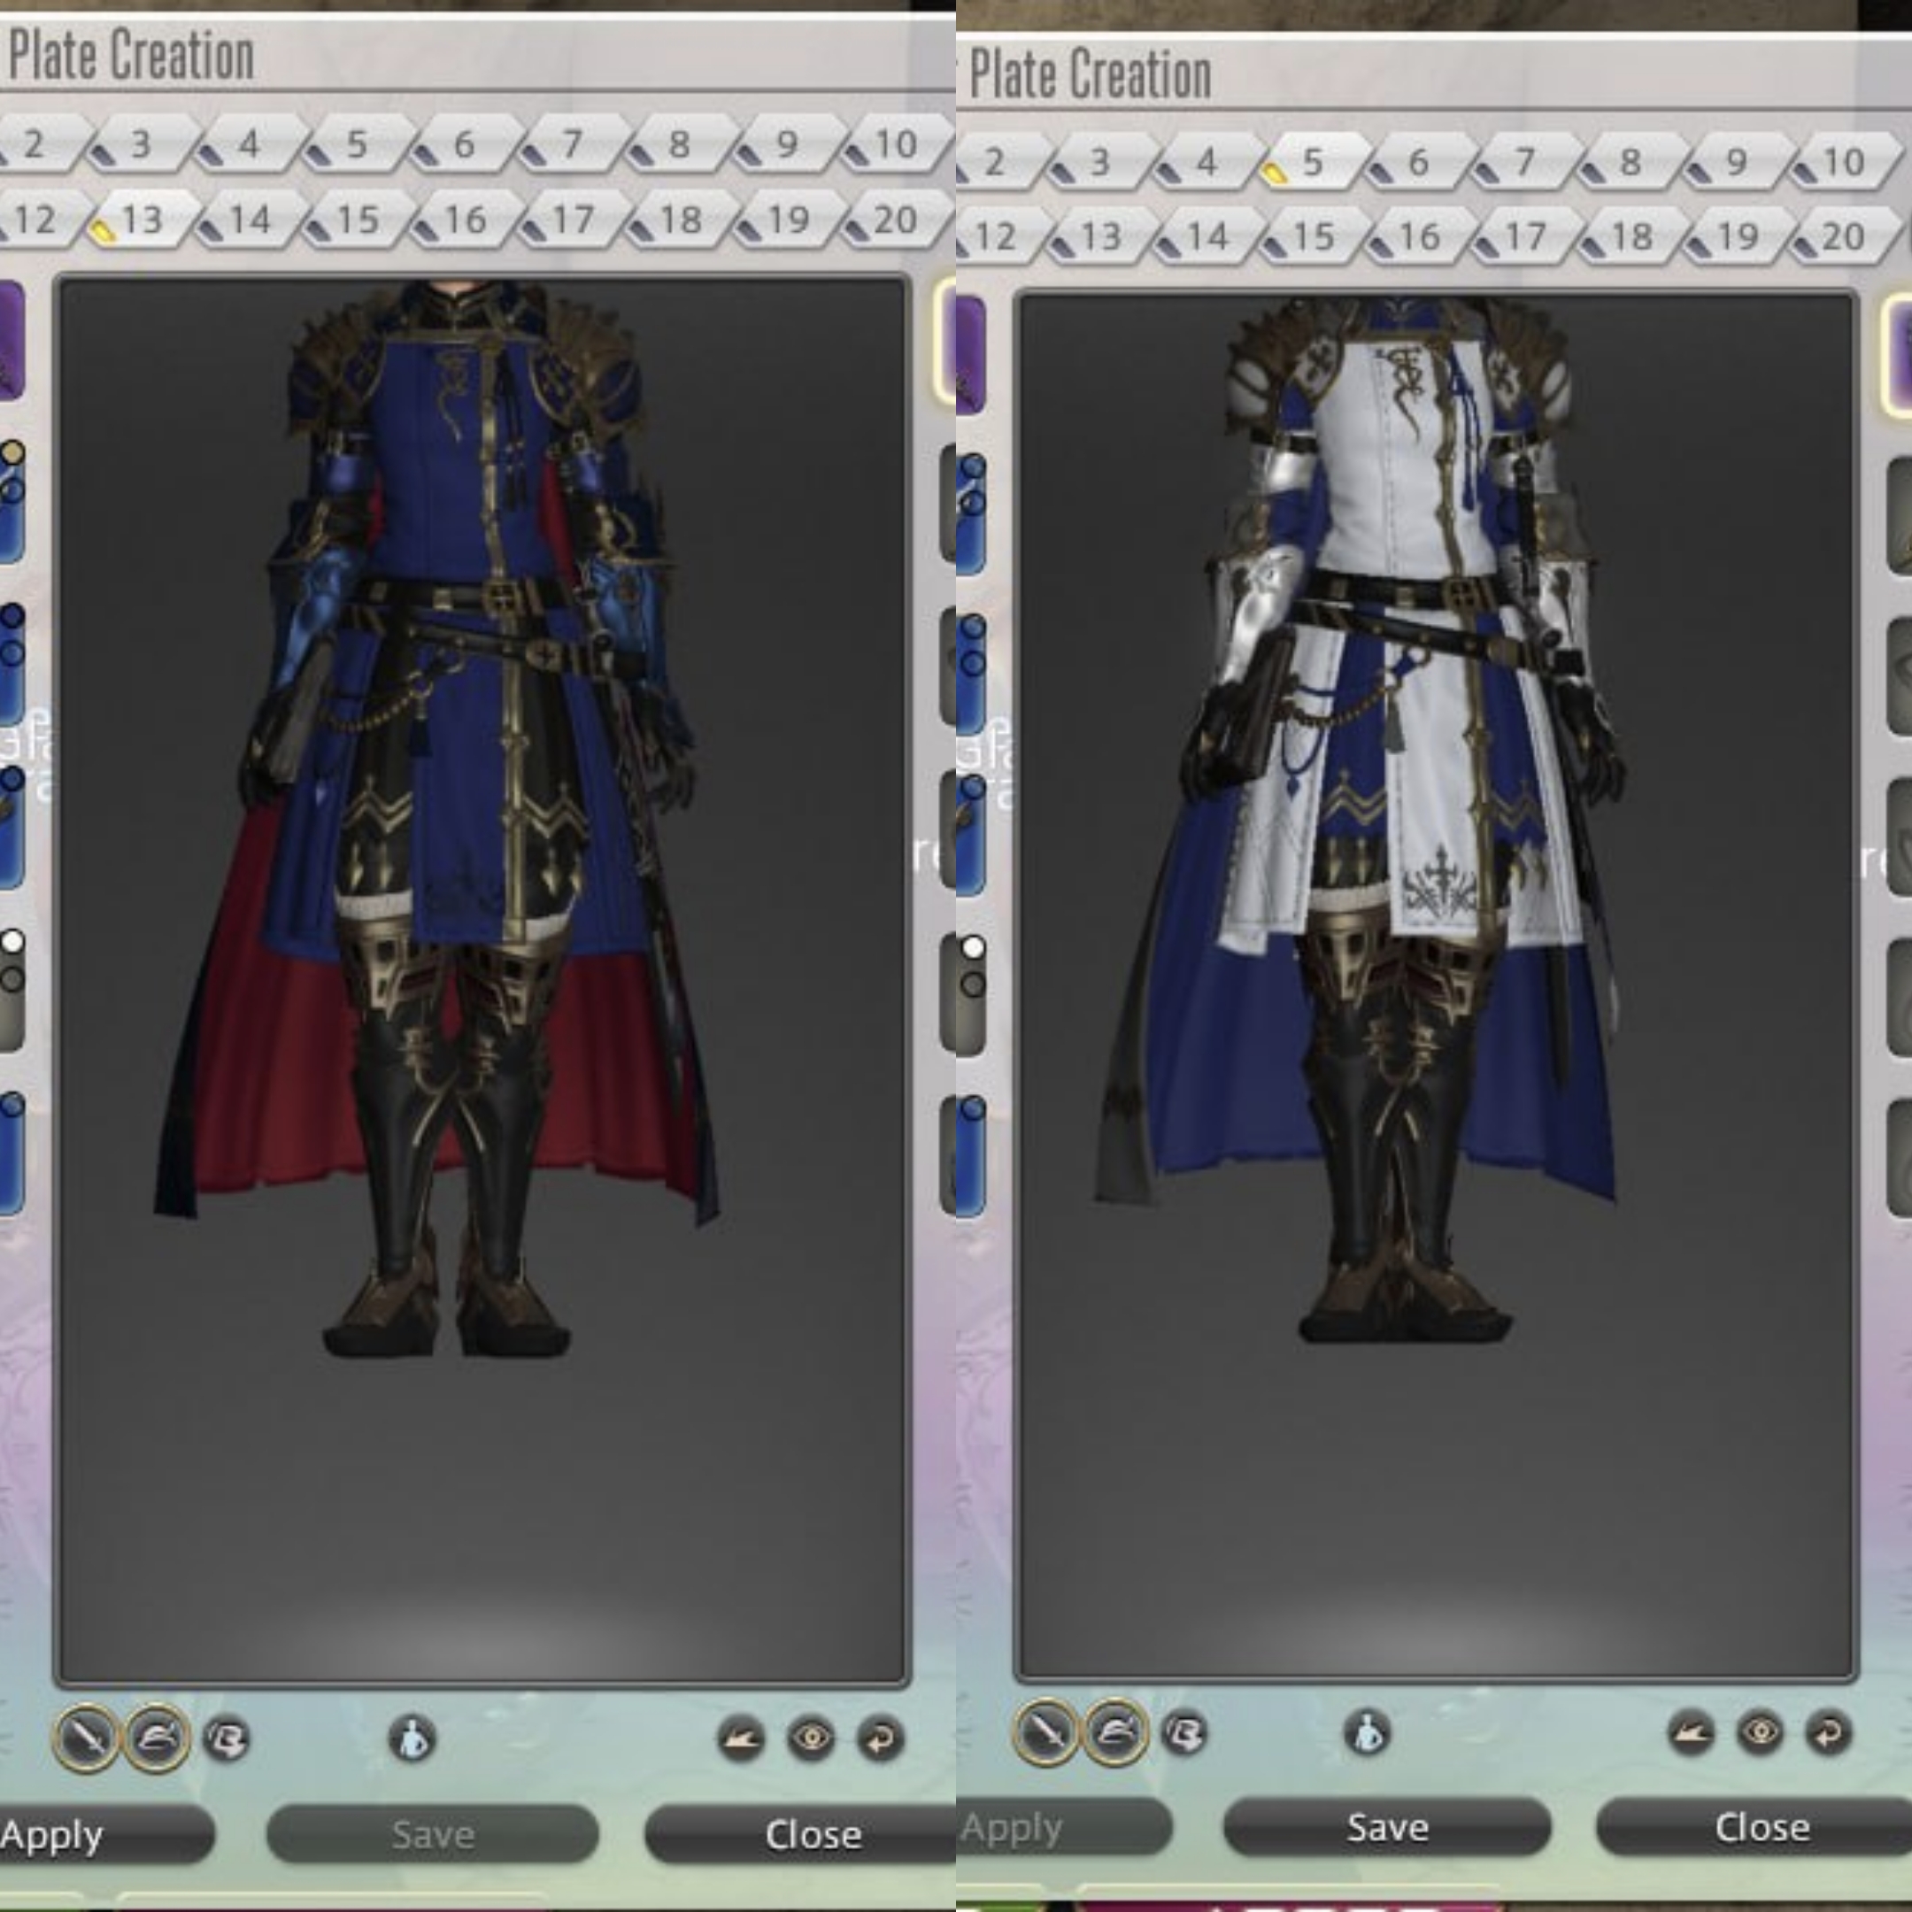Click visor toggle icon in left window
Viewport: 1912px width, 1912px height.
tap(227, 1739)
